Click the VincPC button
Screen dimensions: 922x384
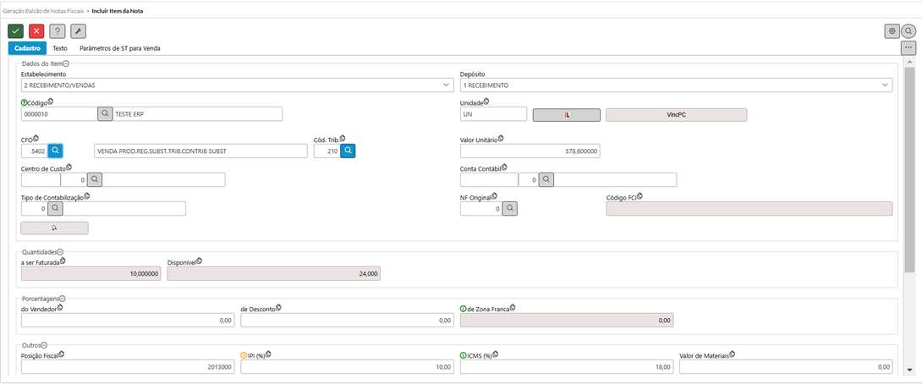[676, 114]
